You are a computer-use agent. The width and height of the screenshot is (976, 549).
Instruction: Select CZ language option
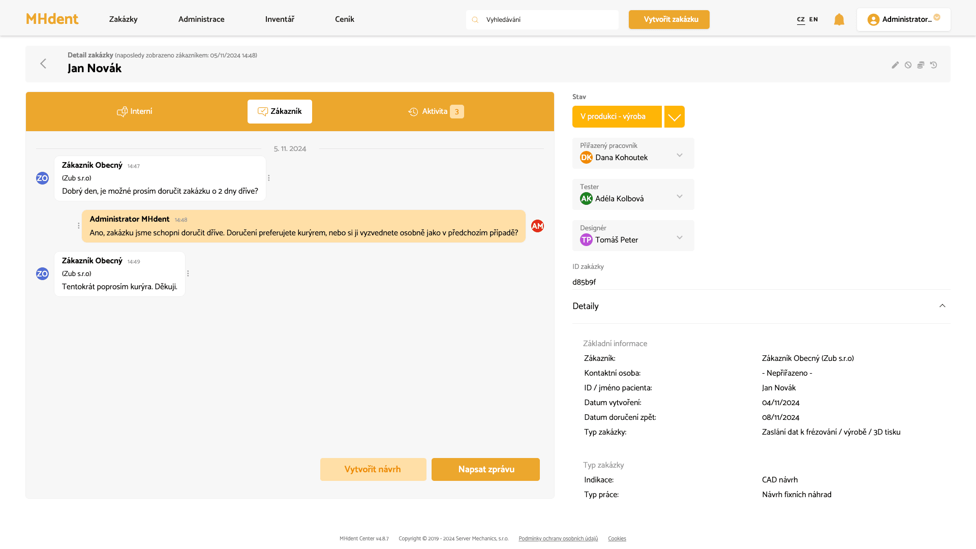point(801,19)
